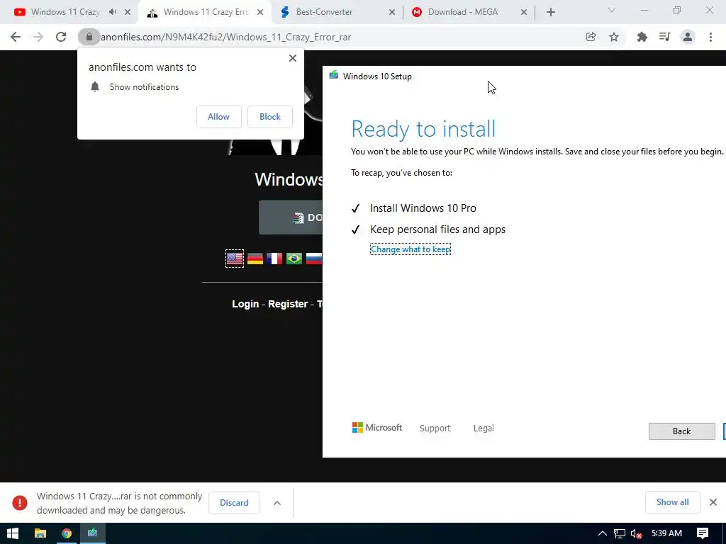Open File Explorer from taskbar

pyautogui.click(x=40, y=533)
